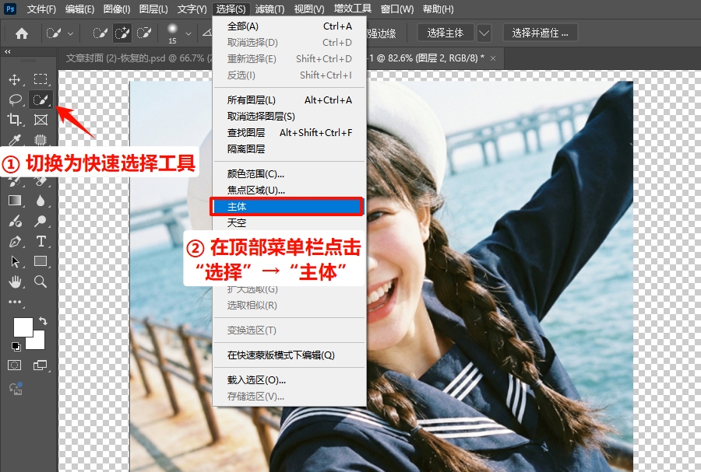This screenshot has width=701, height=472.
Task: Select the Hand tool
Action: click(x=16, y=282)
